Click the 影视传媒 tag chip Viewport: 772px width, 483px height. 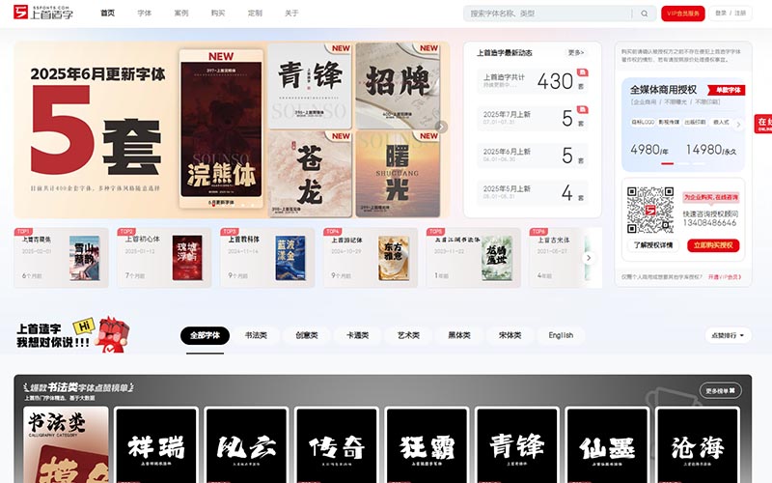point(669,122)
